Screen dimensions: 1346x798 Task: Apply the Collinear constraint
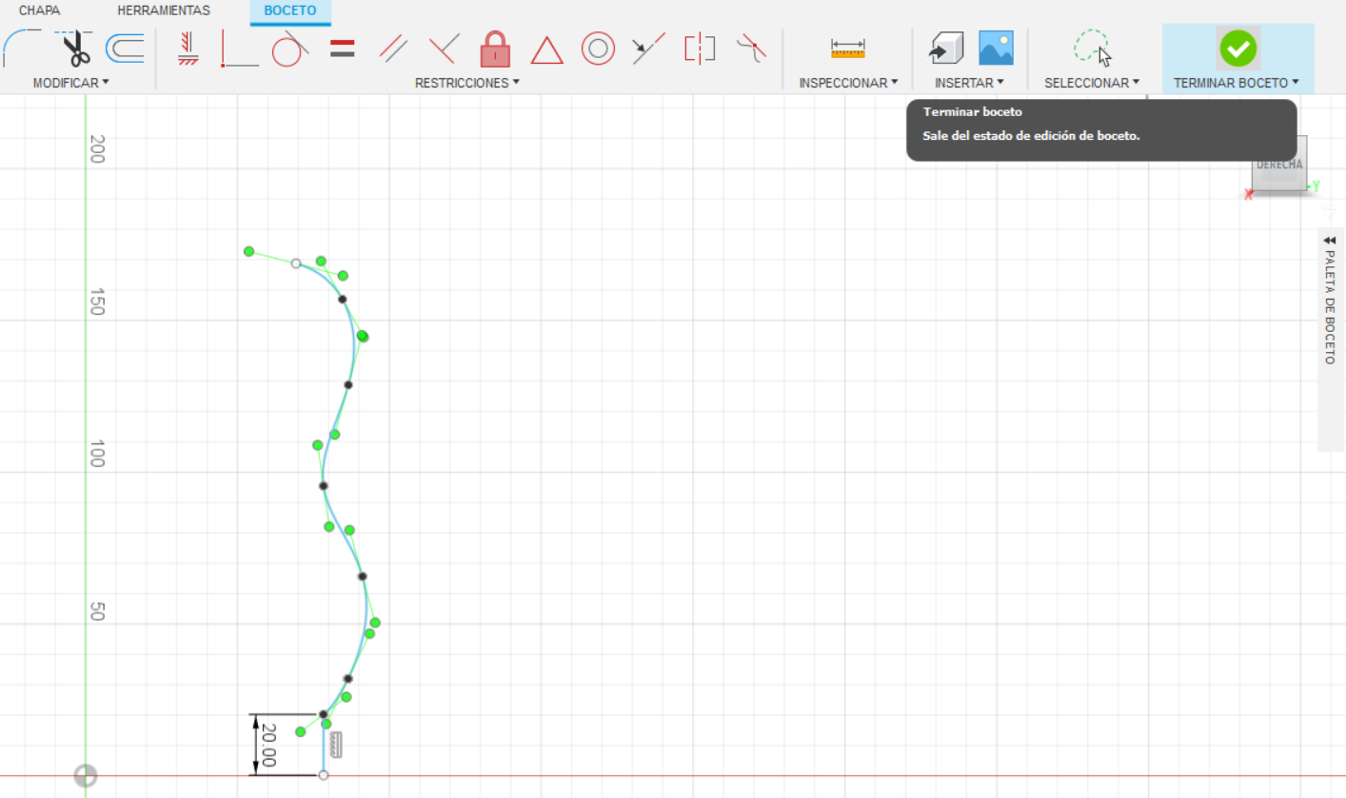(x=649, y=48)
